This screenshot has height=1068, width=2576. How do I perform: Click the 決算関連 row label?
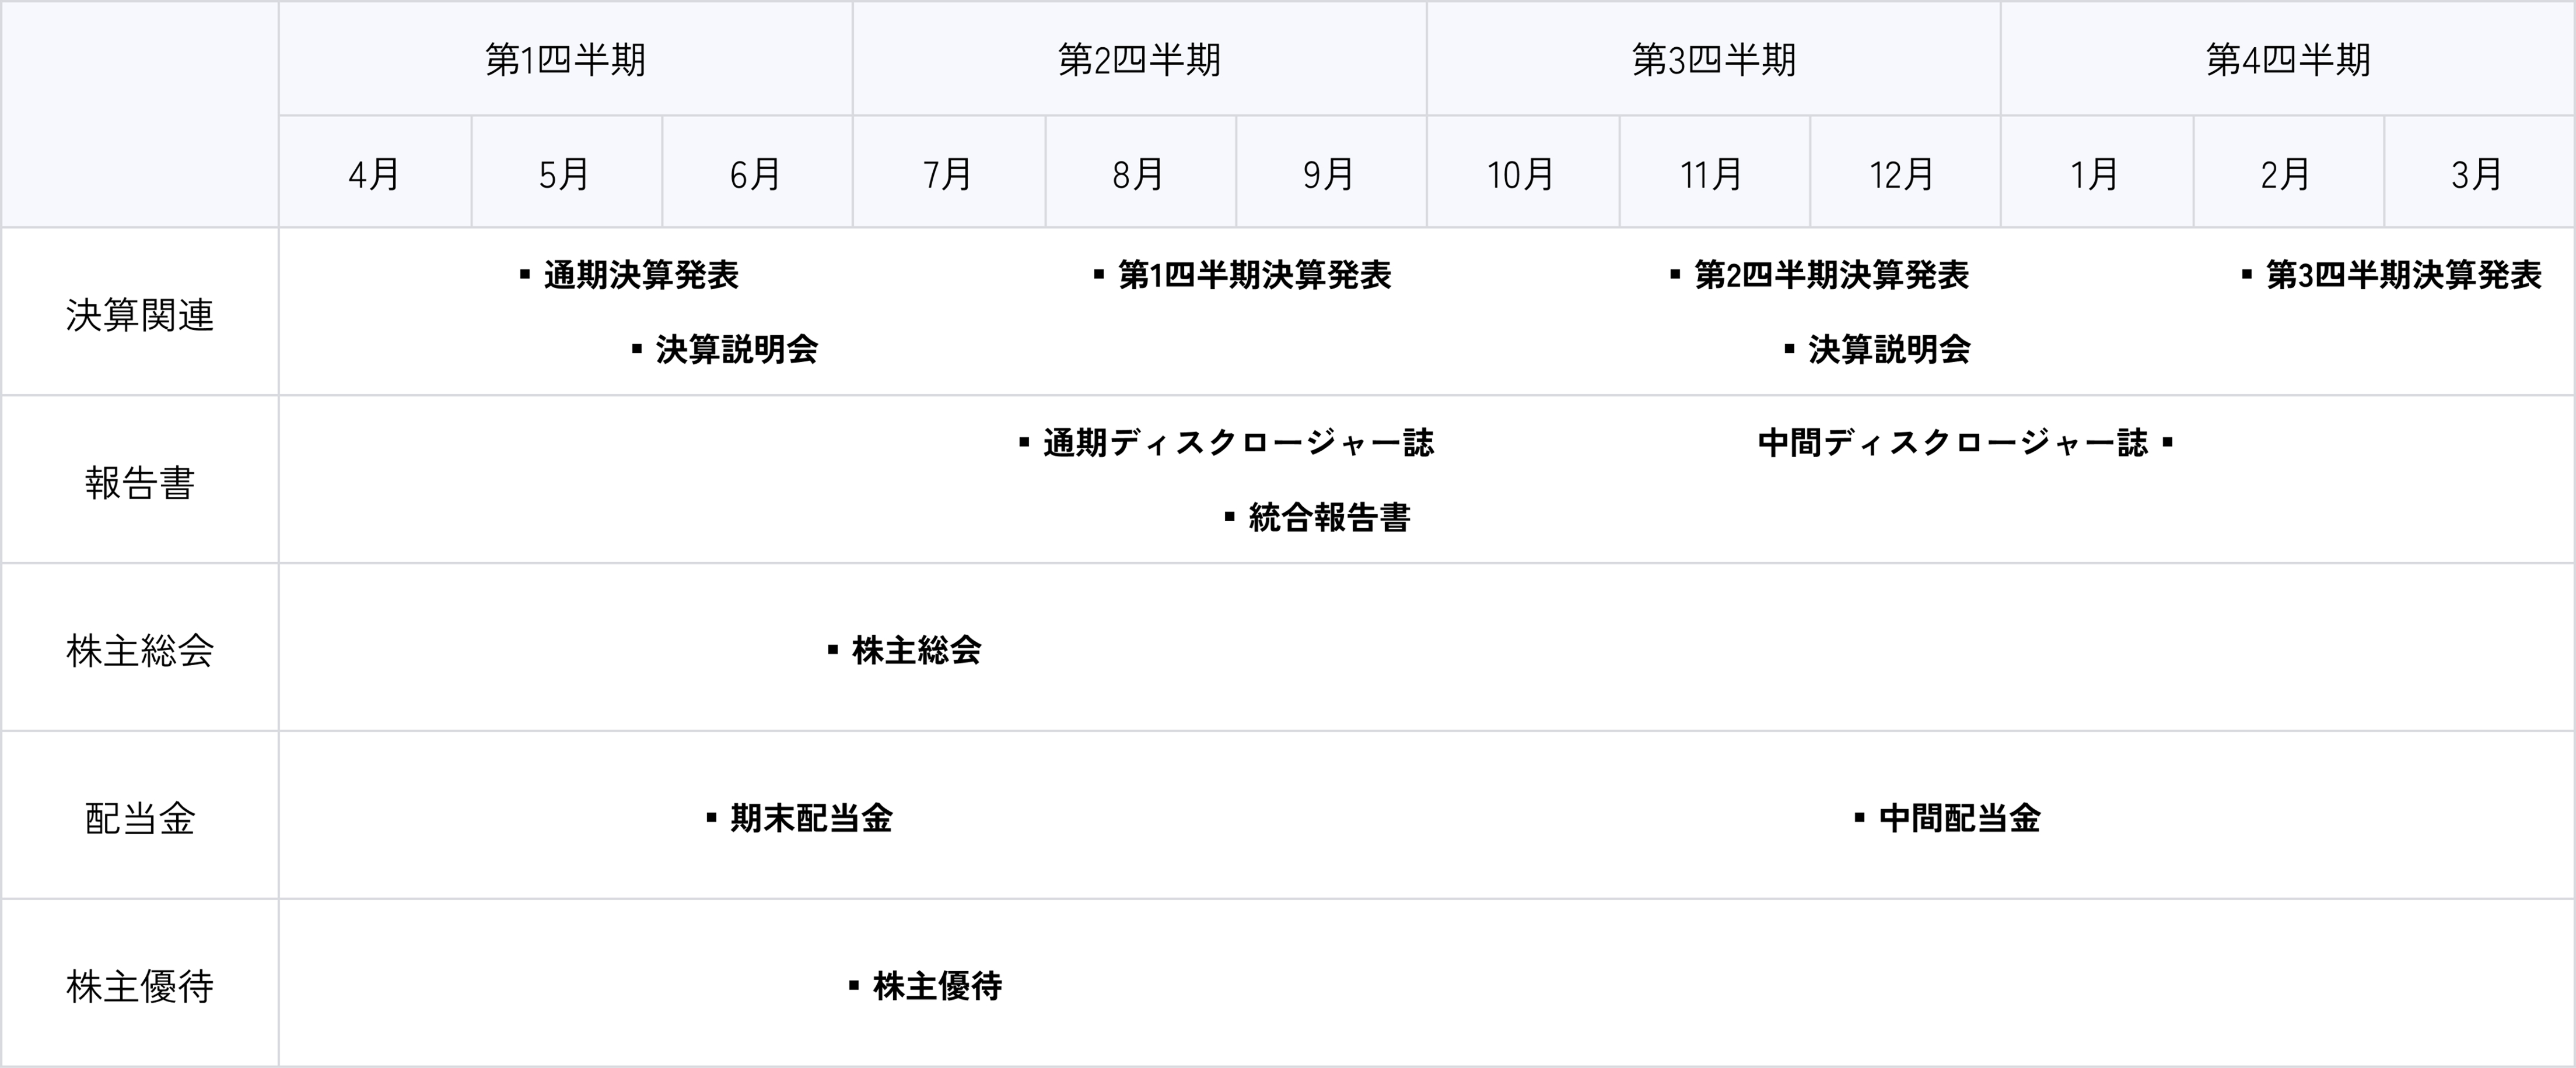tap(140, 315)
